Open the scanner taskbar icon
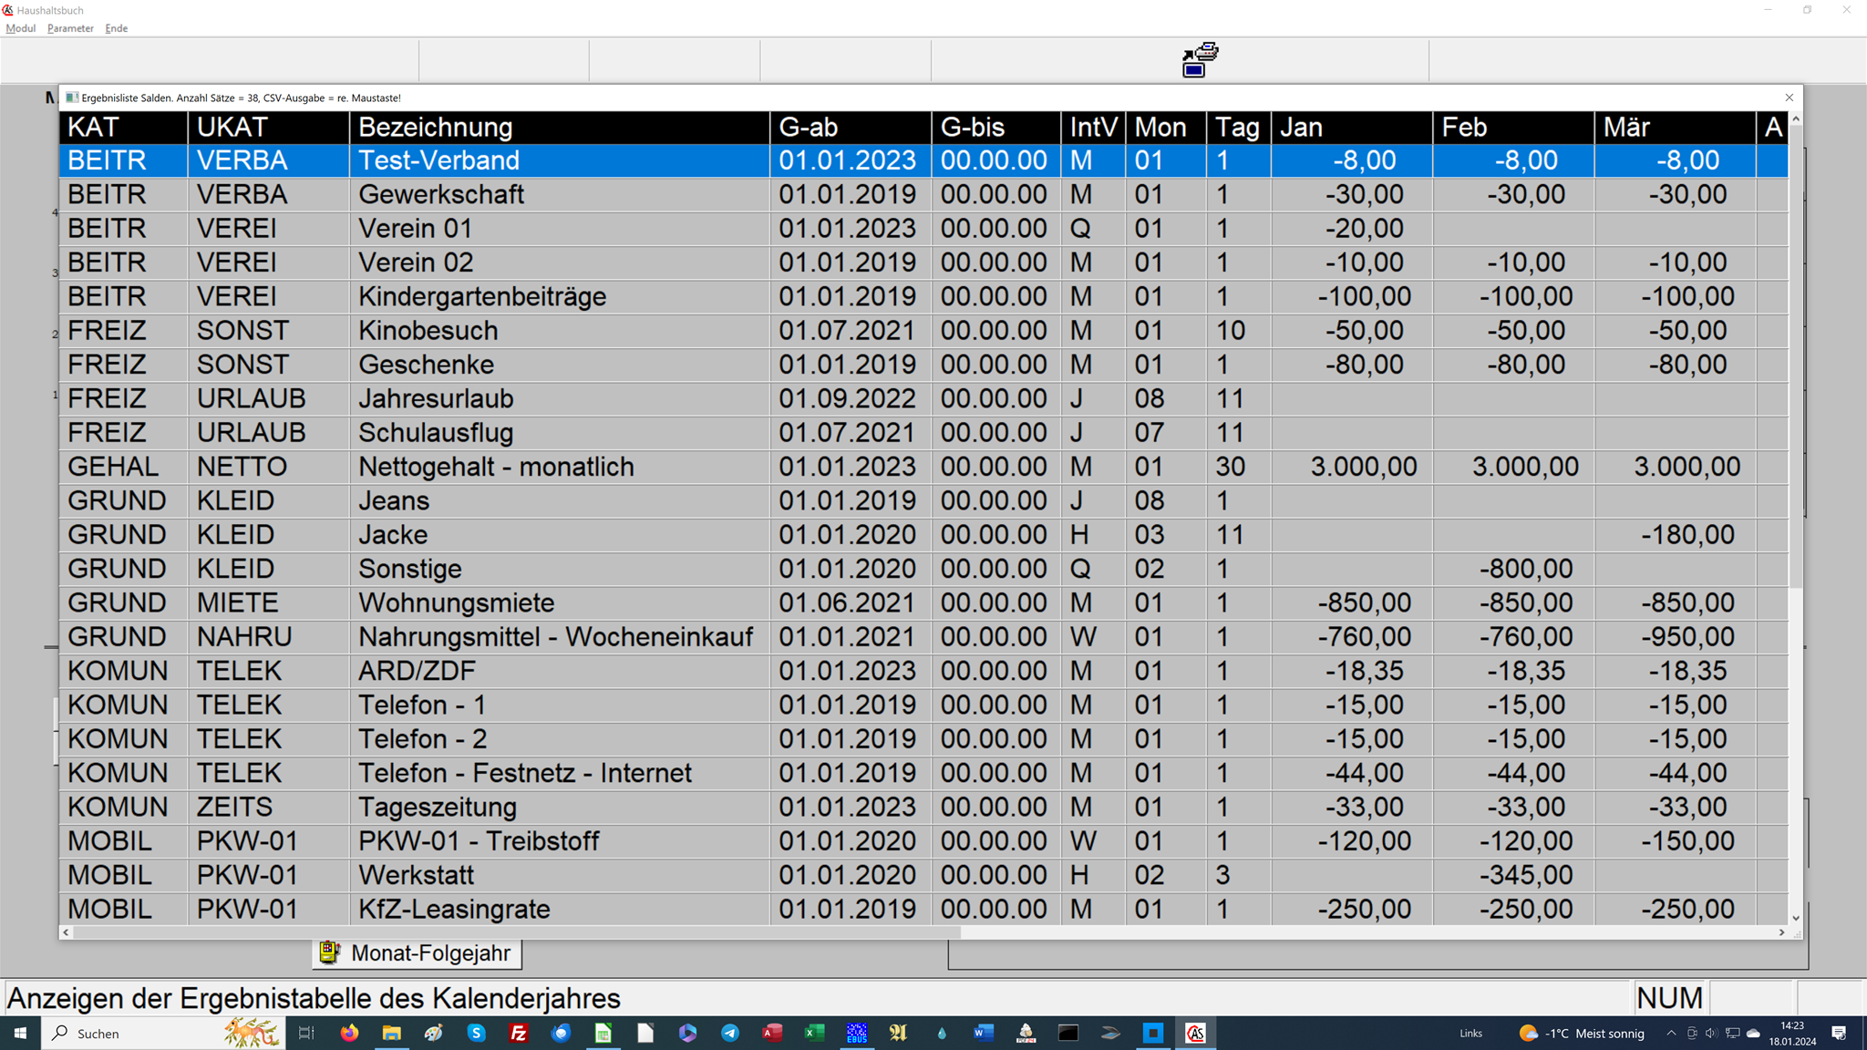The image size is (1867, 1050). (x=1110, y=1033)
